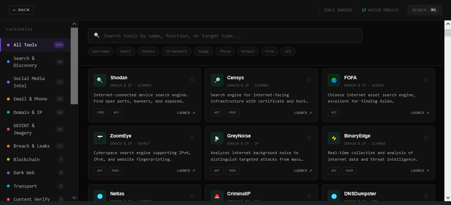This screenshot has width=451, height=205.
Task: Click the Censys search icon
Action: point(217,80)
